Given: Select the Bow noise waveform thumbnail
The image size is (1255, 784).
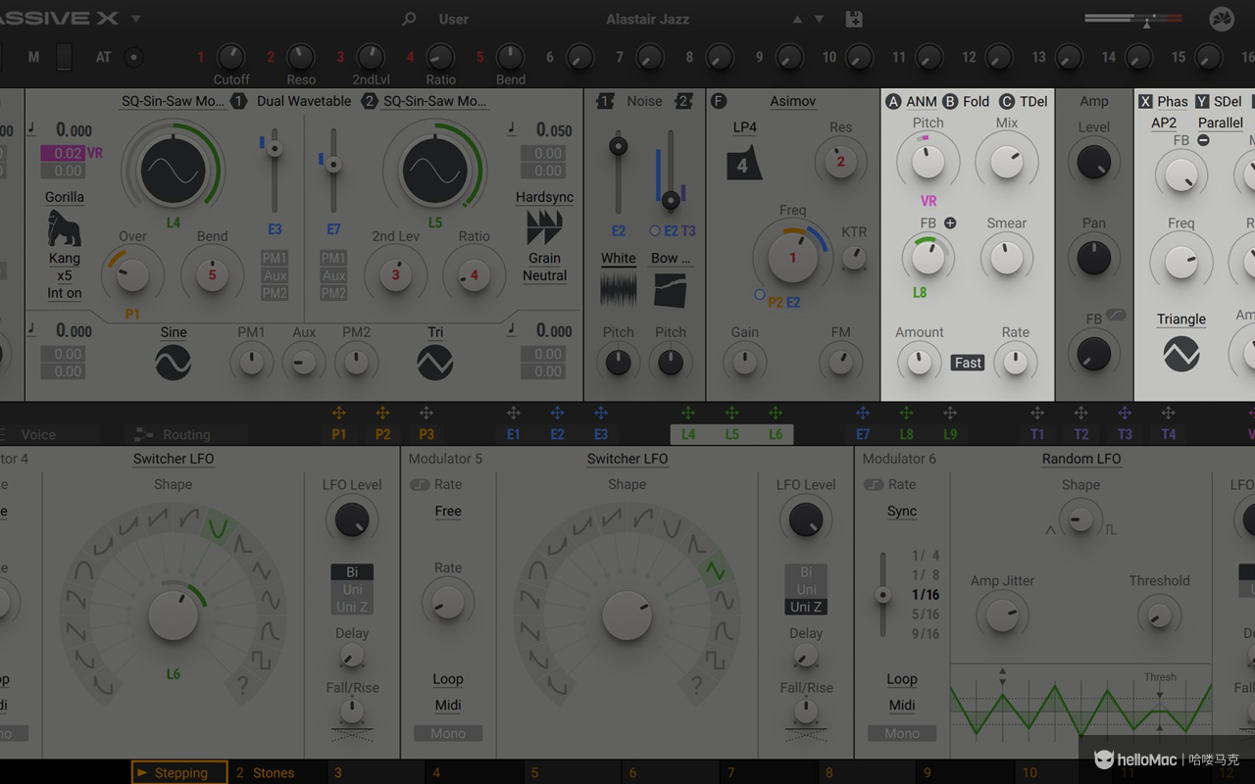Looking at the screenshot, I should coord(671,290).
